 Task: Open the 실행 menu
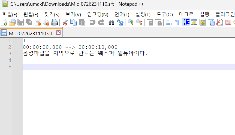(204, 14)
